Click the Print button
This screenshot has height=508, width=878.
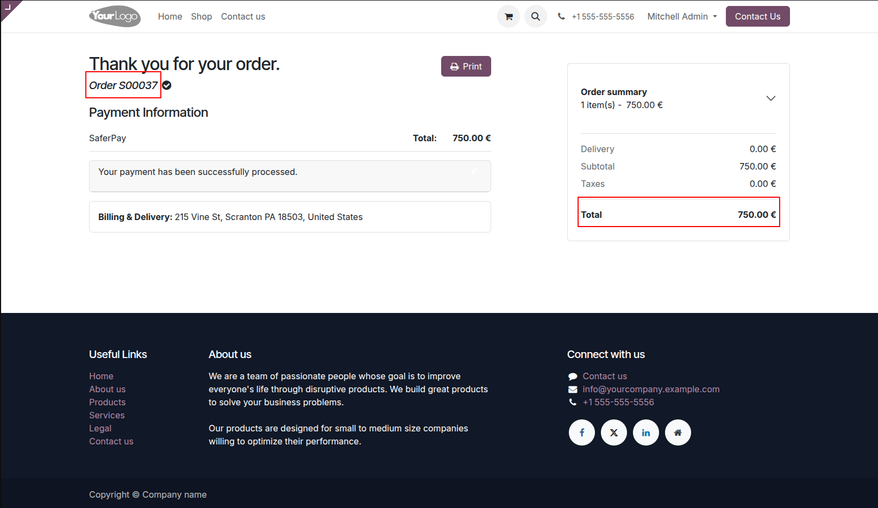466,66
